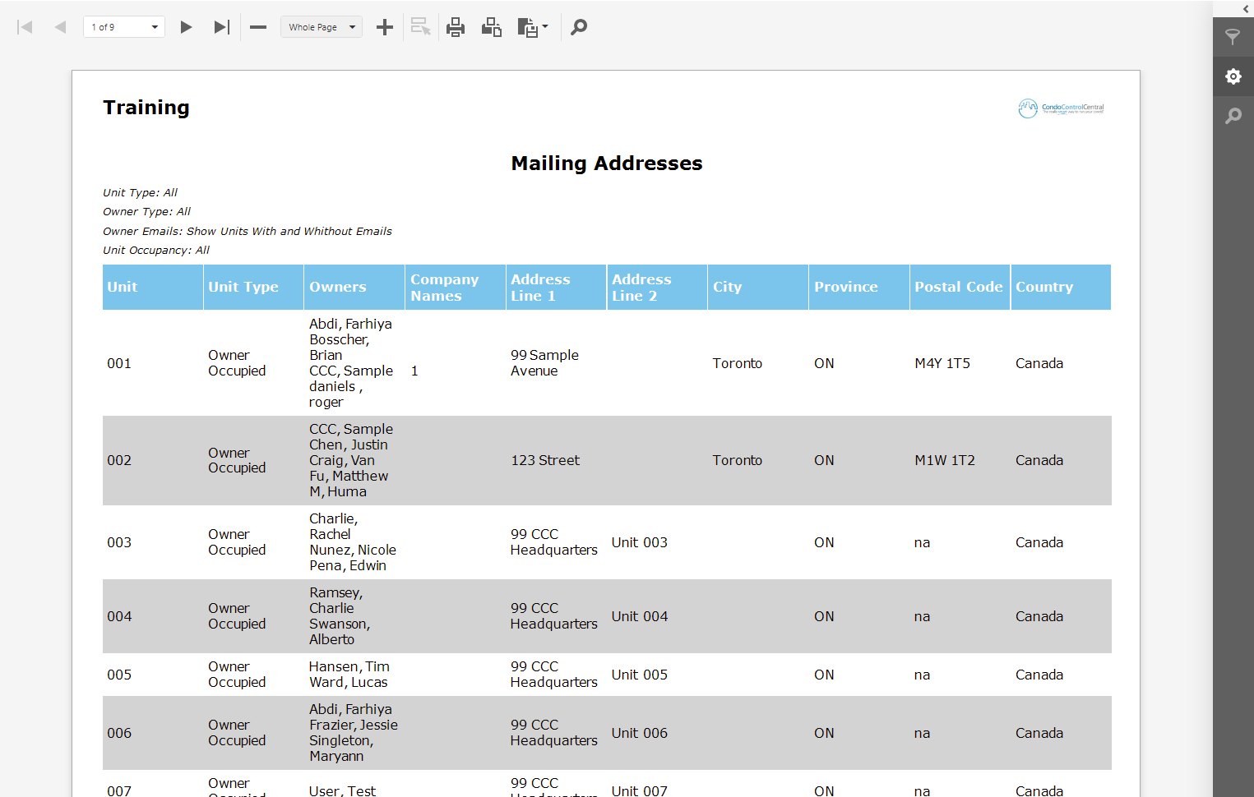This screenshot has width=1254, height=797.
Task: Advance to the next page with the arrow
Action: (x=186, y=27)
